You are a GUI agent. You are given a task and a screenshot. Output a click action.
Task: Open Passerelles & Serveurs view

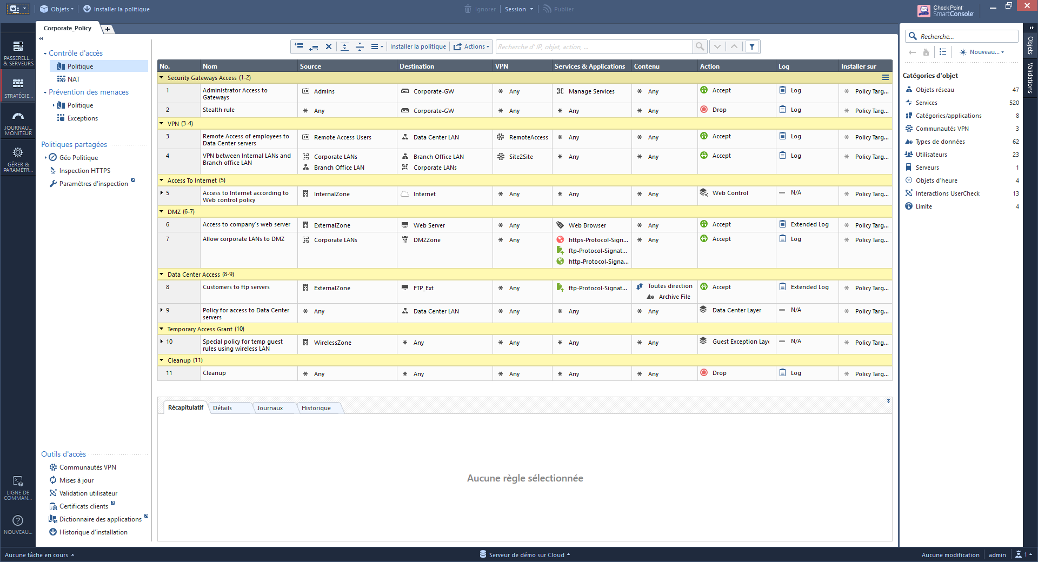pyautogui.click(x=18, y=53)
